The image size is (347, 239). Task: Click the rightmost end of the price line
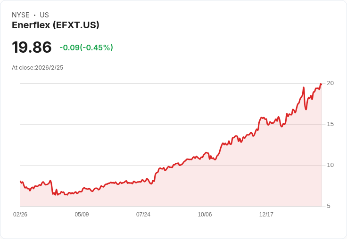click(321, 84)
